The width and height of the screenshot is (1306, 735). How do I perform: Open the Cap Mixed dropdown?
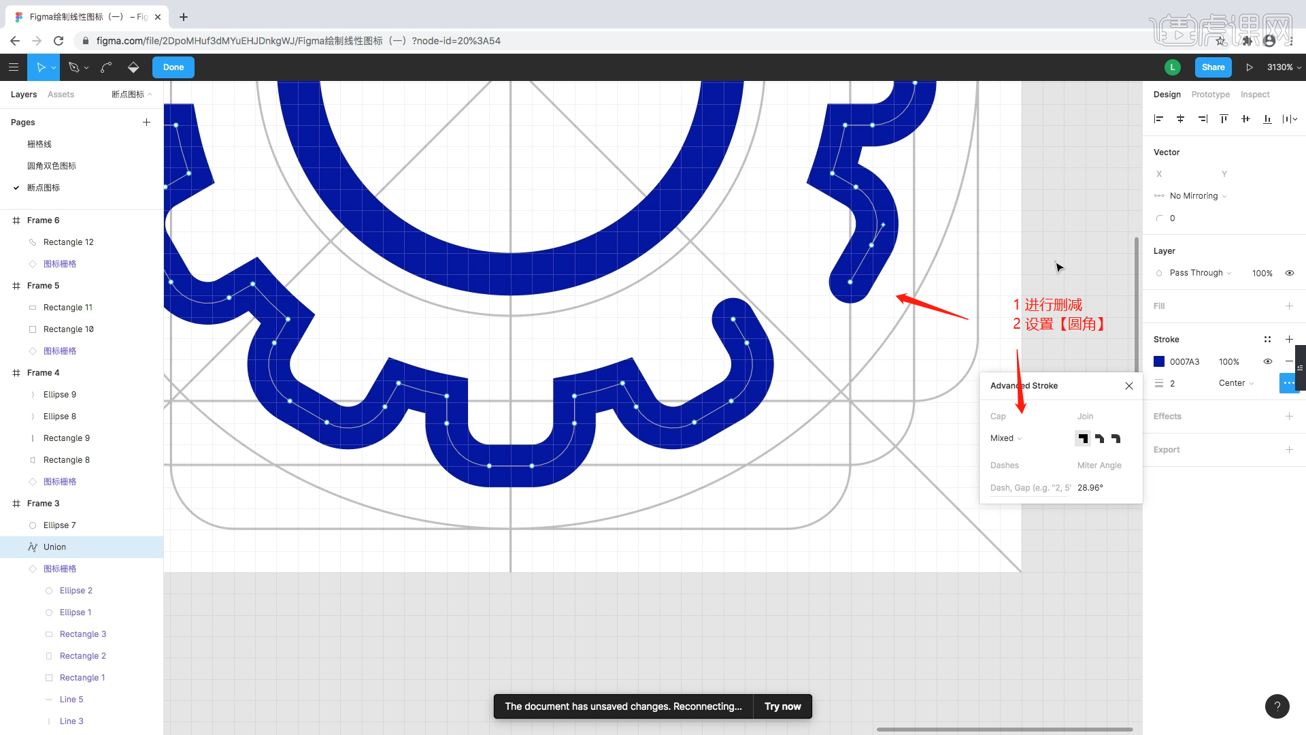1006,438
